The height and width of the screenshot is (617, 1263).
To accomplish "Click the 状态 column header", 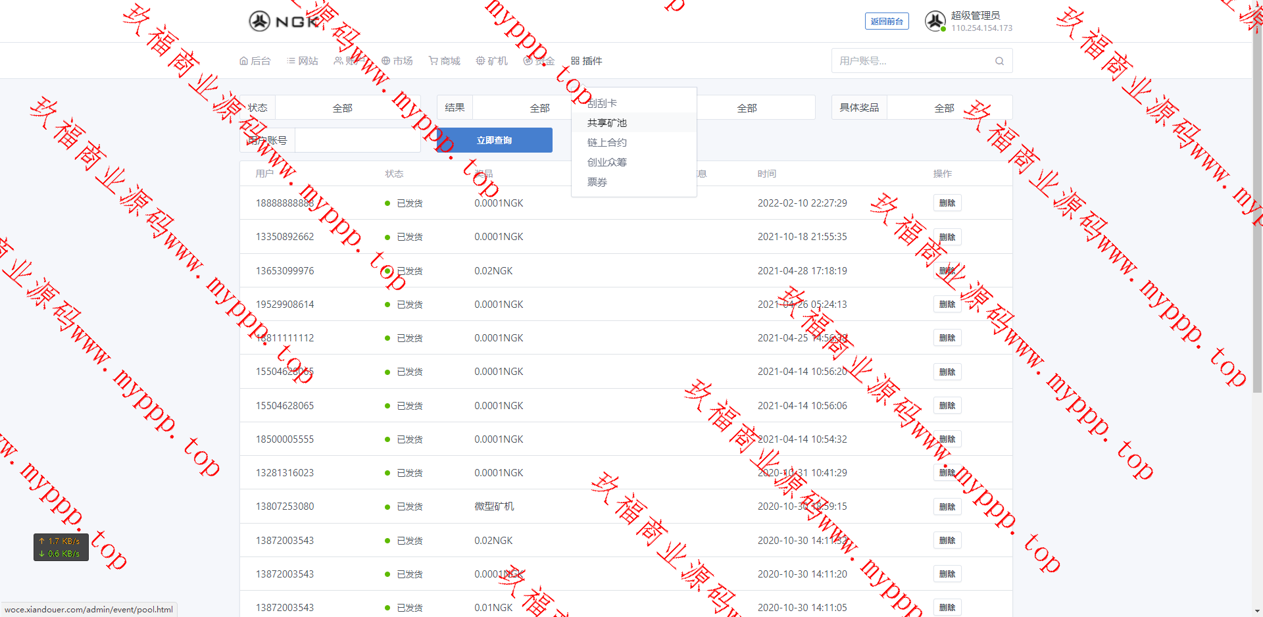I will [x=394, y=174].
